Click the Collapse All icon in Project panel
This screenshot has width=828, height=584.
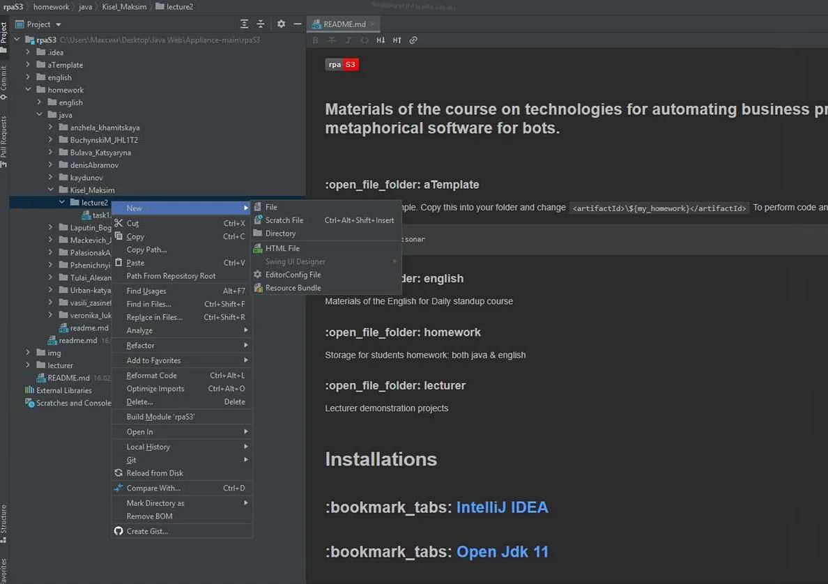(261, 24)
